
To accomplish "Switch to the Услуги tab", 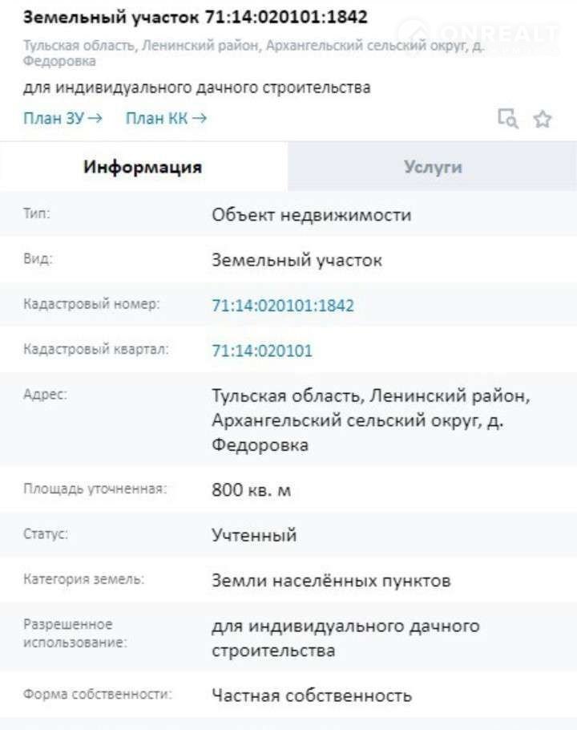I will point(433,167).
